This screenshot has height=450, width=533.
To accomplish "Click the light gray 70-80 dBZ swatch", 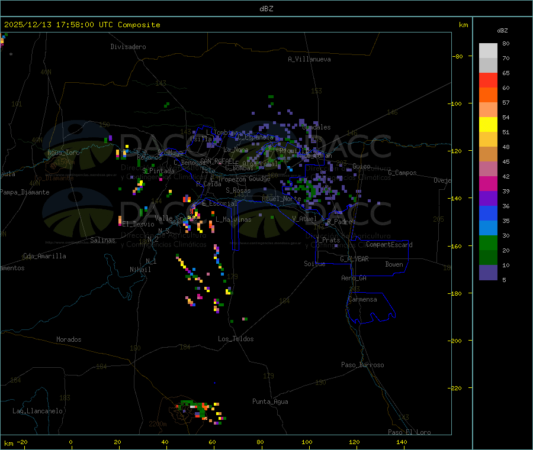I will 488,51.
